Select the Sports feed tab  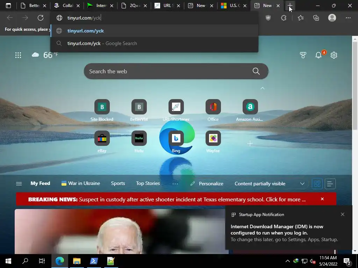click(x=118, y=184)
